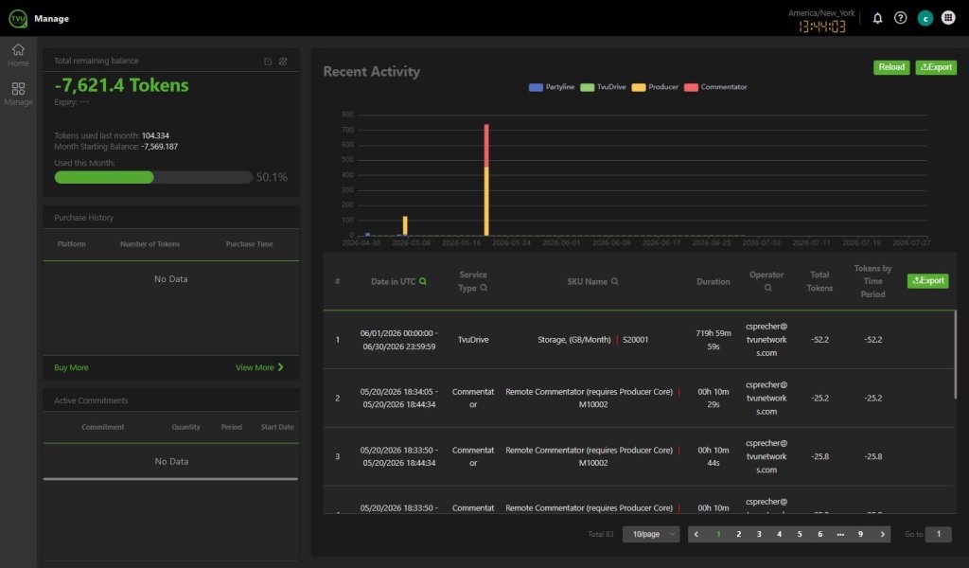The image size is (969, 568).
Task: Click the '-7,621.4 Tokens' balance text
Action: pos(122,85)
